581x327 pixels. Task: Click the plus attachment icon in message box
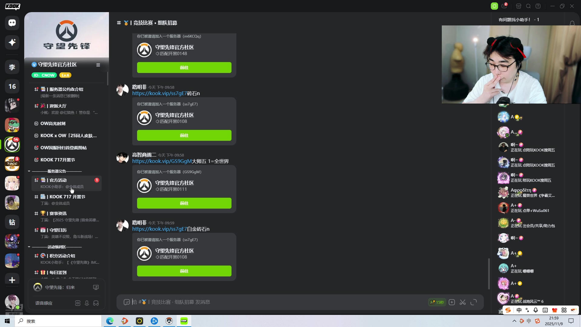[452, 302]
